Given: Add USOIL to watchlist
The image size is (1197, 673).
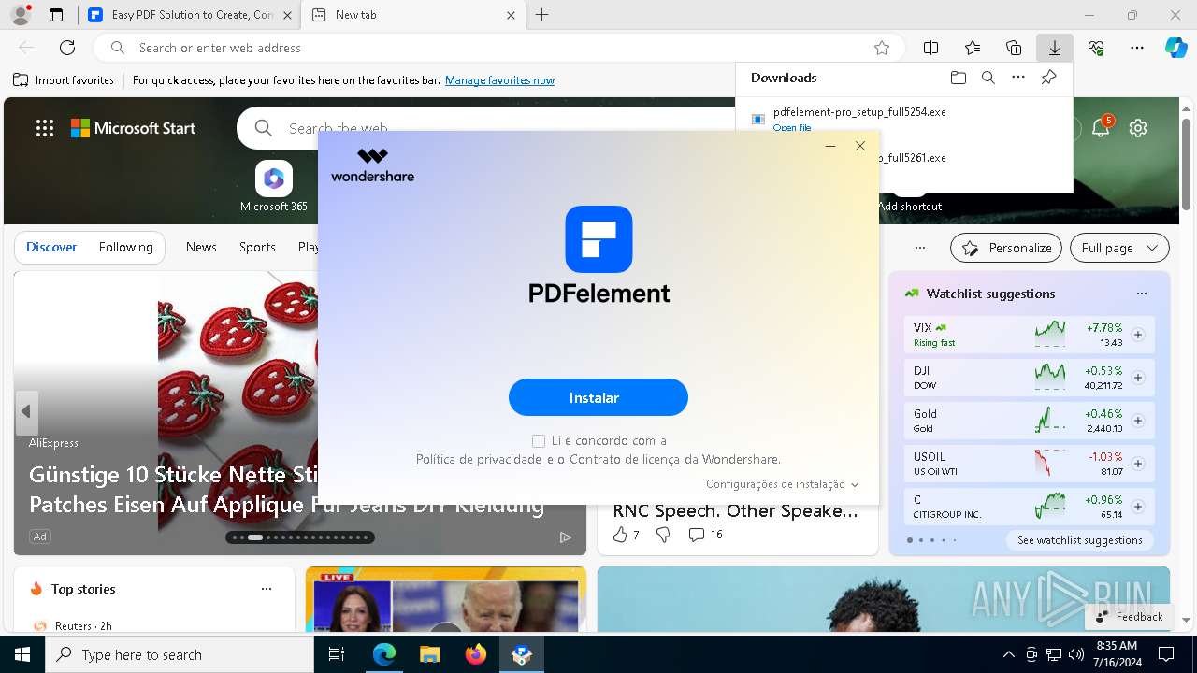Looking at the screenshot, I should coord(1138,464).
